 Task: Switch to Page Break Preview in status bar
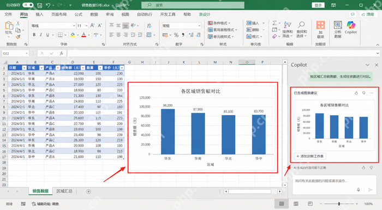[x=310, y=203]
